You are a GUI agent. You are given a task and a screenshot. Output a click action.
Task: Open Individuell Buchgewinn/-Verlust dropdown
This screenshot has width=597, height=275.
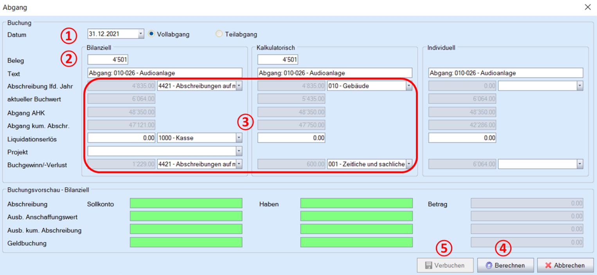pos(580,164)
